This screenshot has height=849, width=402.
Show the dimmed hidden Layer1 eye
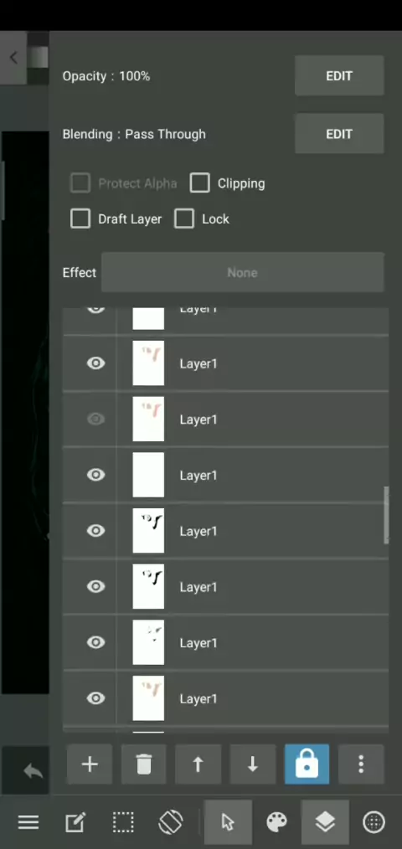[96, 419]
